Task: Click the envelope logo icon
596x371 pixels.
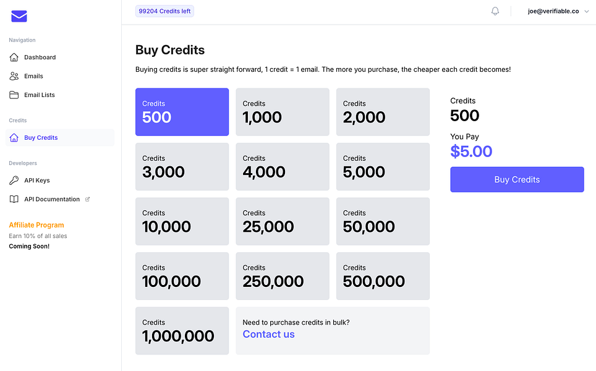Action: coord(19,17)
